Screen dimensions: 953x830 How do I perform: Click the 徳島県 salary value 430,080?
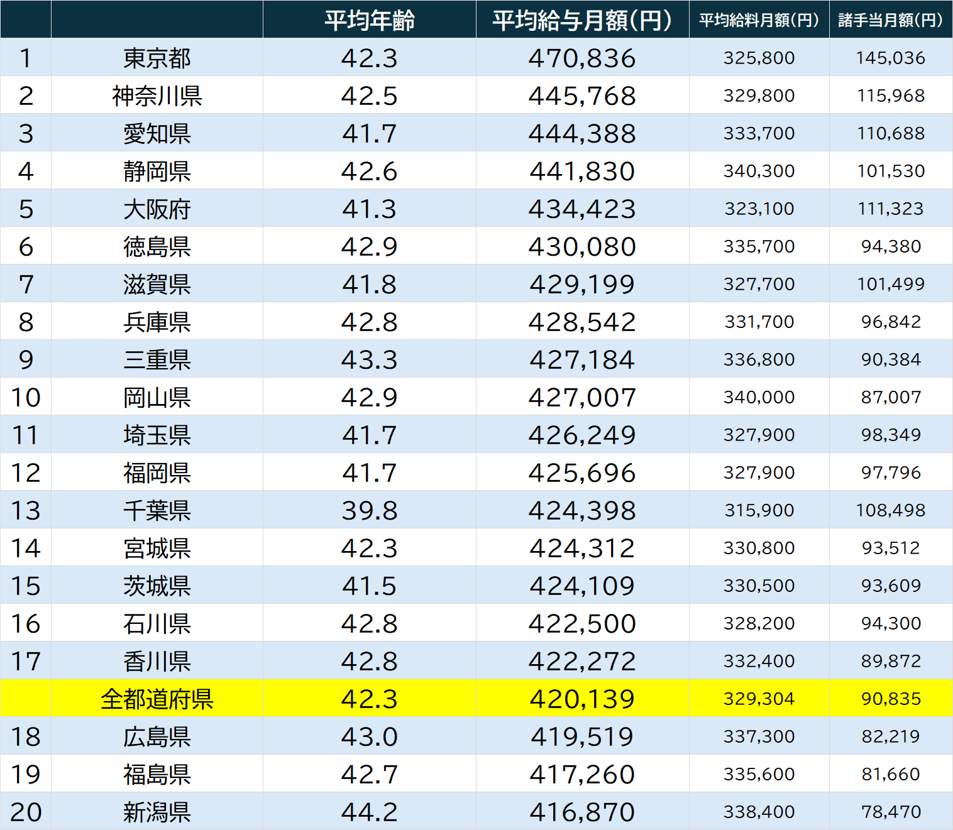point(582,246)
